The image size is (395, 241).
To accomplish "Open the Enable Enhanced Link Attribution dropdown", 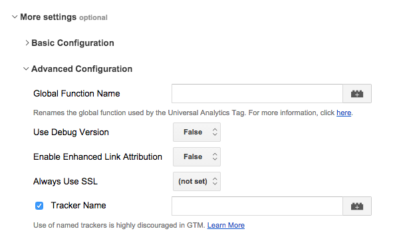I will [197, 157].
